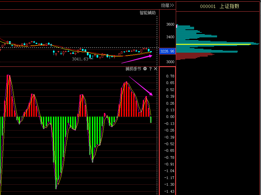The image size is (261, 195).
Task: Click the -1.43 value on indicator axis
Action: [170, 191]
